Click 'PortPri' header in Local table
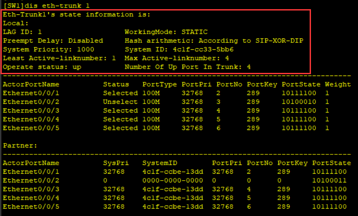This screenshot has height=216, width=358. coord(196,84)
